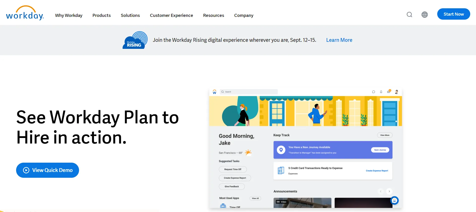Open the inbox icon with orange badge

pos(389,91)
